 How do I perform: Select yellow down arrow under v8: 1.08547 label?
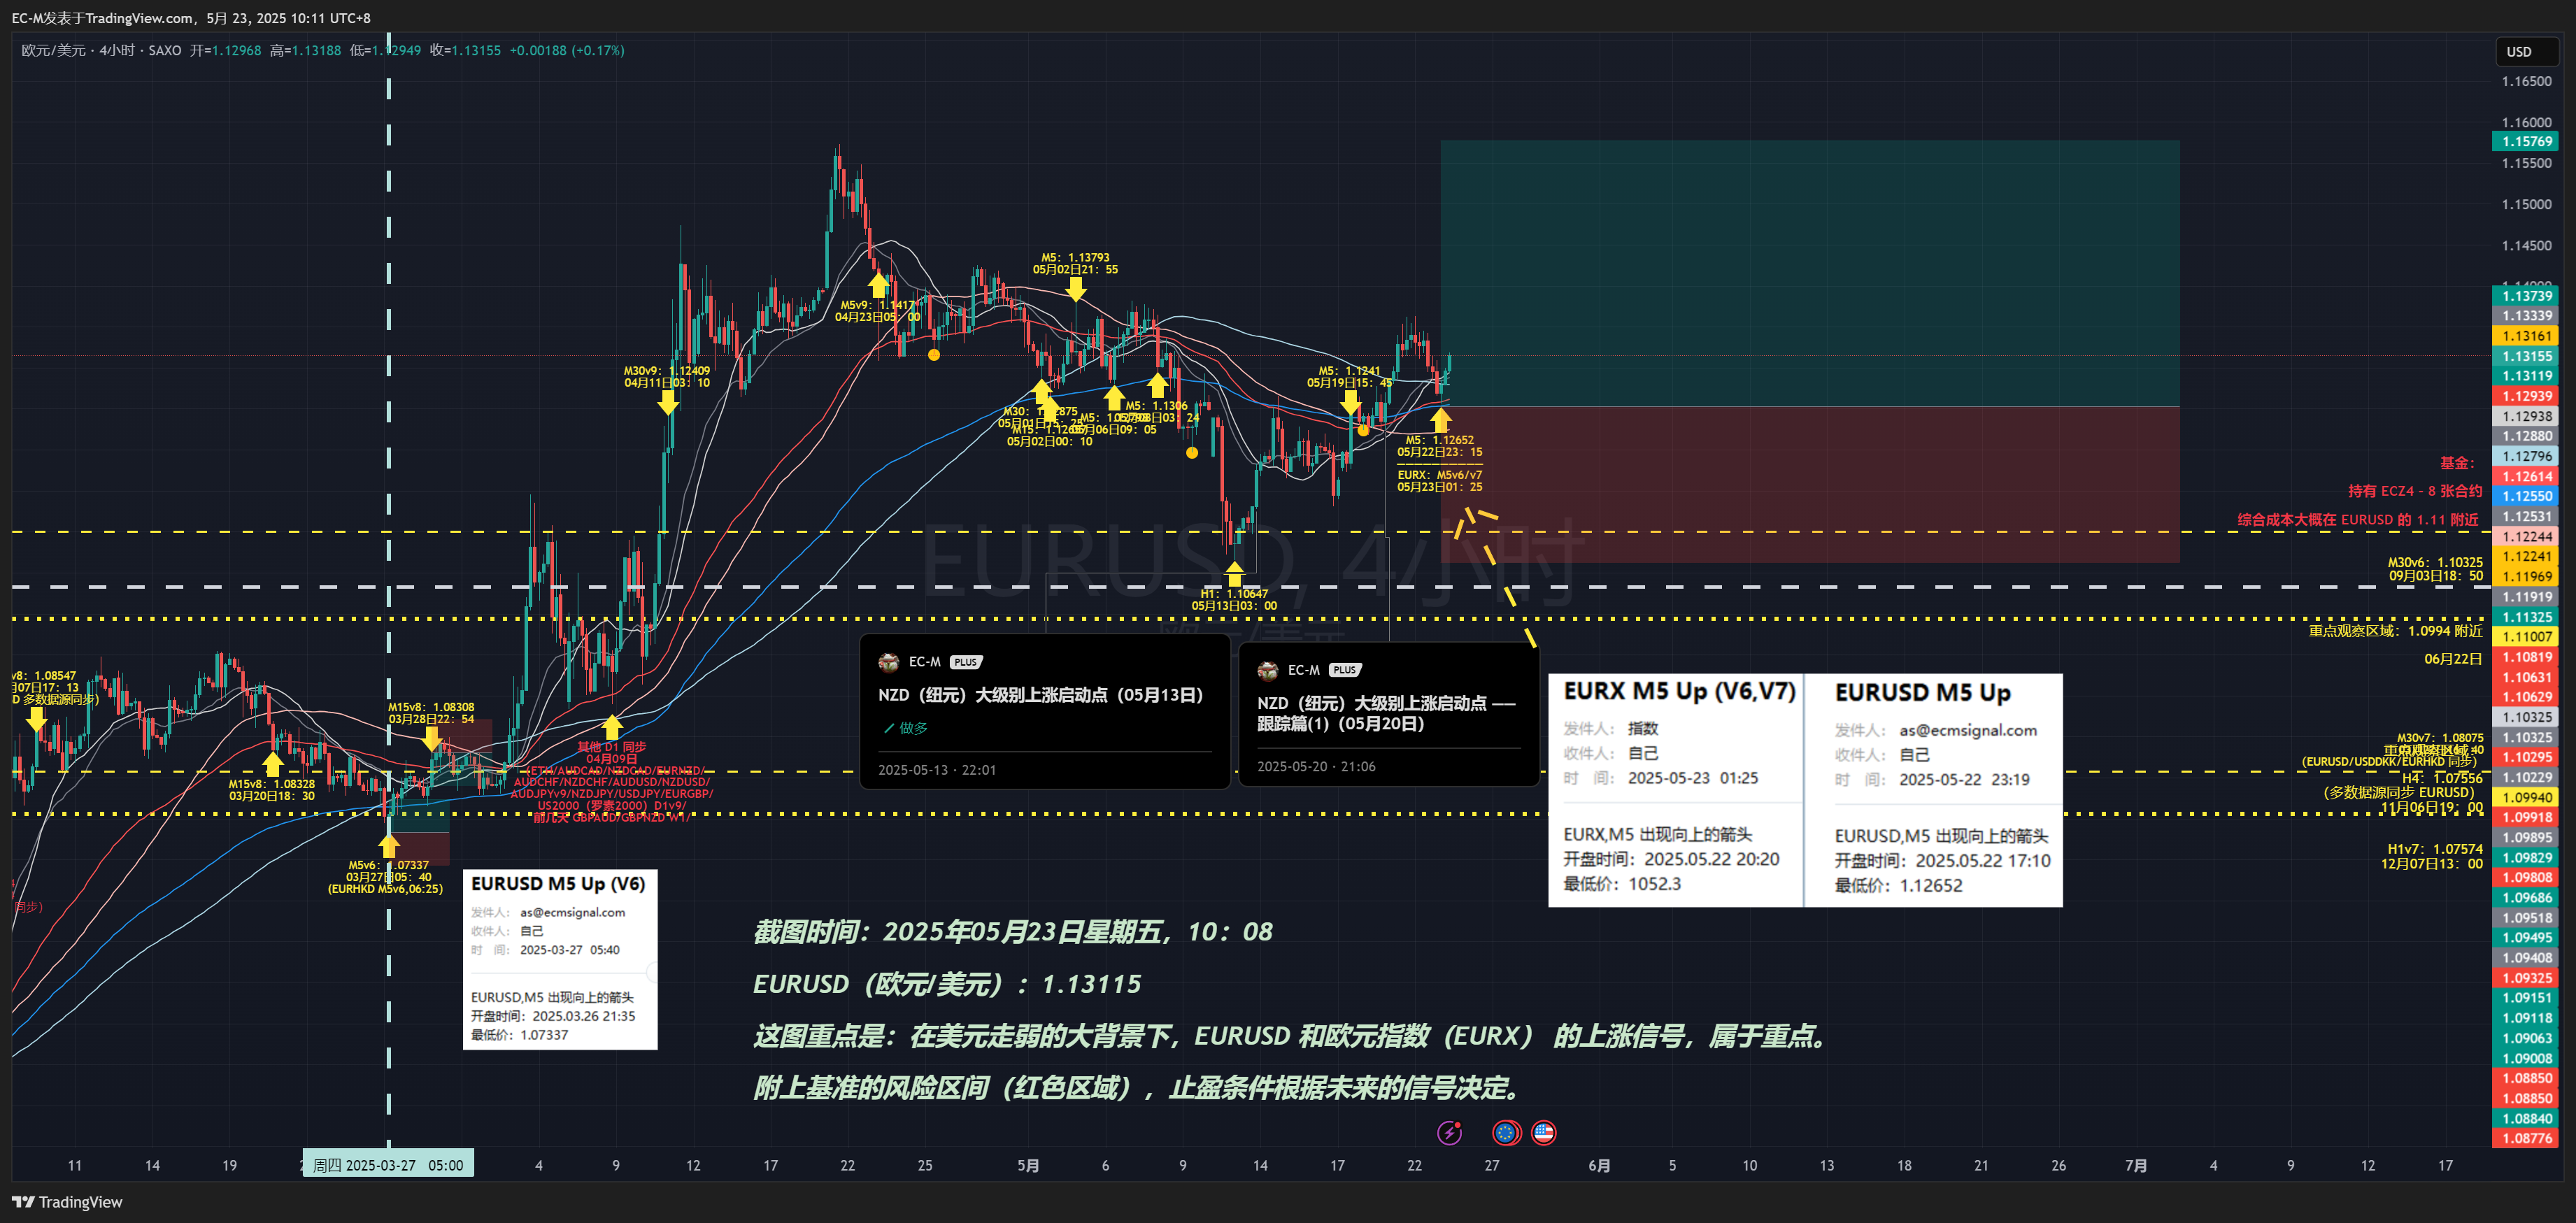point(36,719)
